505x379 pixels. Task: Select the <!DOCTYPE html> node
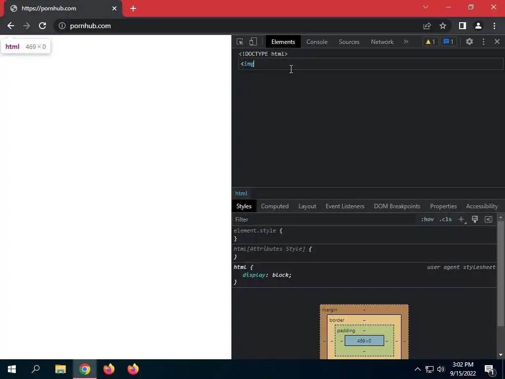[x=263, y=54]
